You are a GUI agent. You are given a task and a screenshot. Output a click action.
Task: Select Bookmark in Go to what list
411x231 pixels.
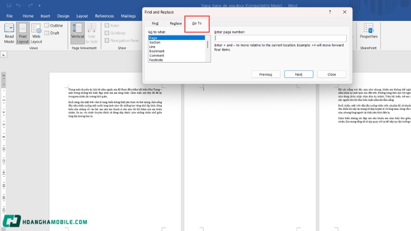tap(157, 51)
